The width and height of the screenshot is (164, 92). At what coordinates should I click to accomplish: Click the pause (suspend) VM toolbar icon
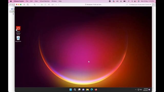coord(24,5)
